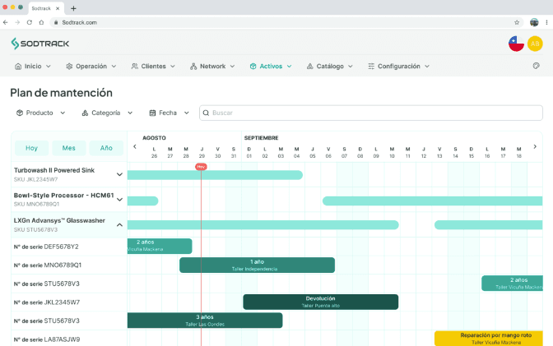Viewport: 553px width, 346px height.
Task: Reload the page in browser
Action: [30, 22]
